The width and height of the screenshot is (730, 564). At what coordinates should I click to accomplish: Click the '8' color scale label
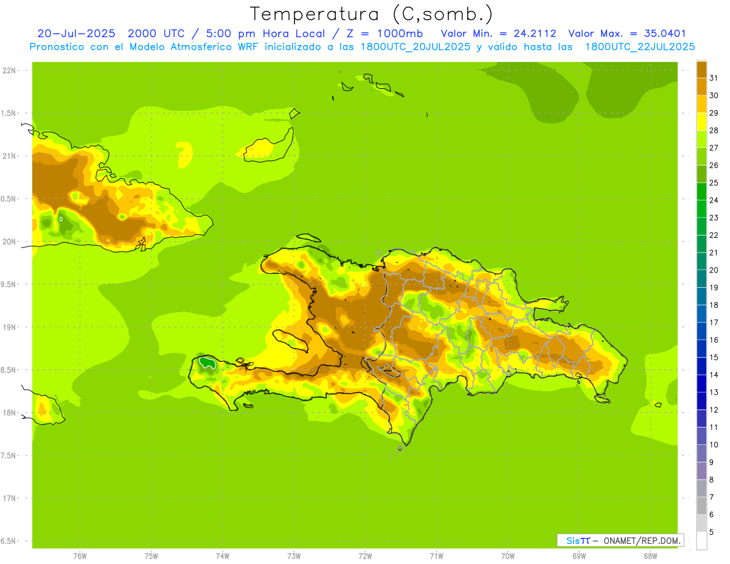(712, 479)
